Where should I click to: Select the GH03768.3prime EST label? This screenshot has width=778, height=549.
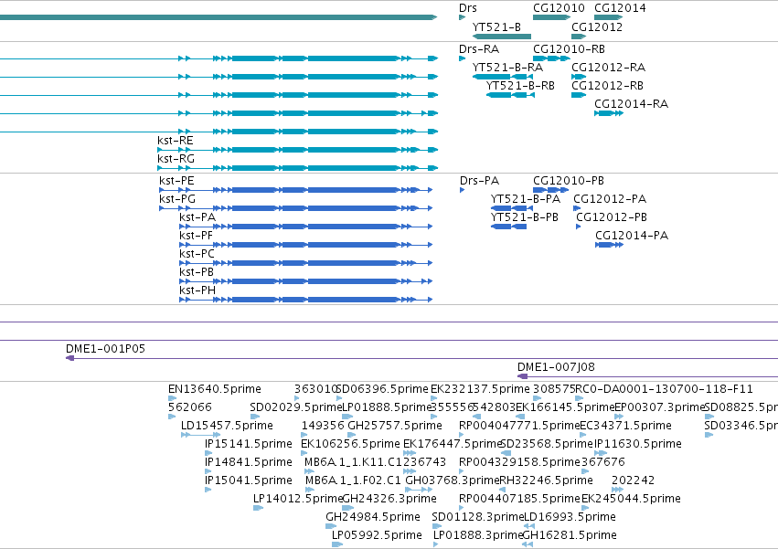[x=452, y=481]
